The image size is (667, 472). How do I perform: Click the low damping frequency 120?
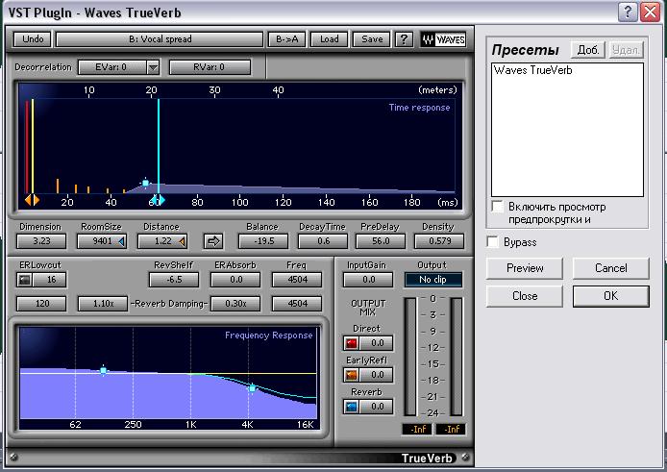pyautogui.click(x=41, y=304)
